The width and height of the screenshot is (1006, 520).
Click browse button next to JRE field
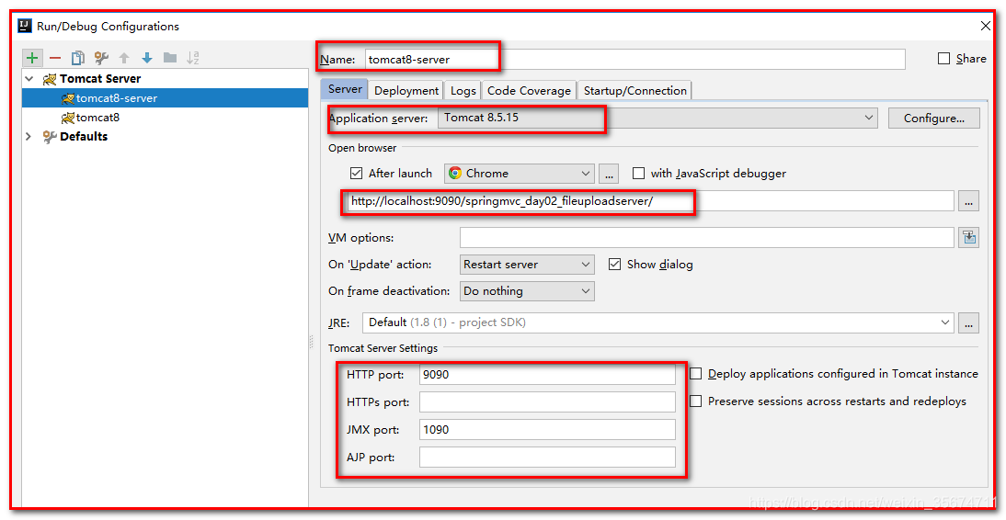[x=969, y=322]
